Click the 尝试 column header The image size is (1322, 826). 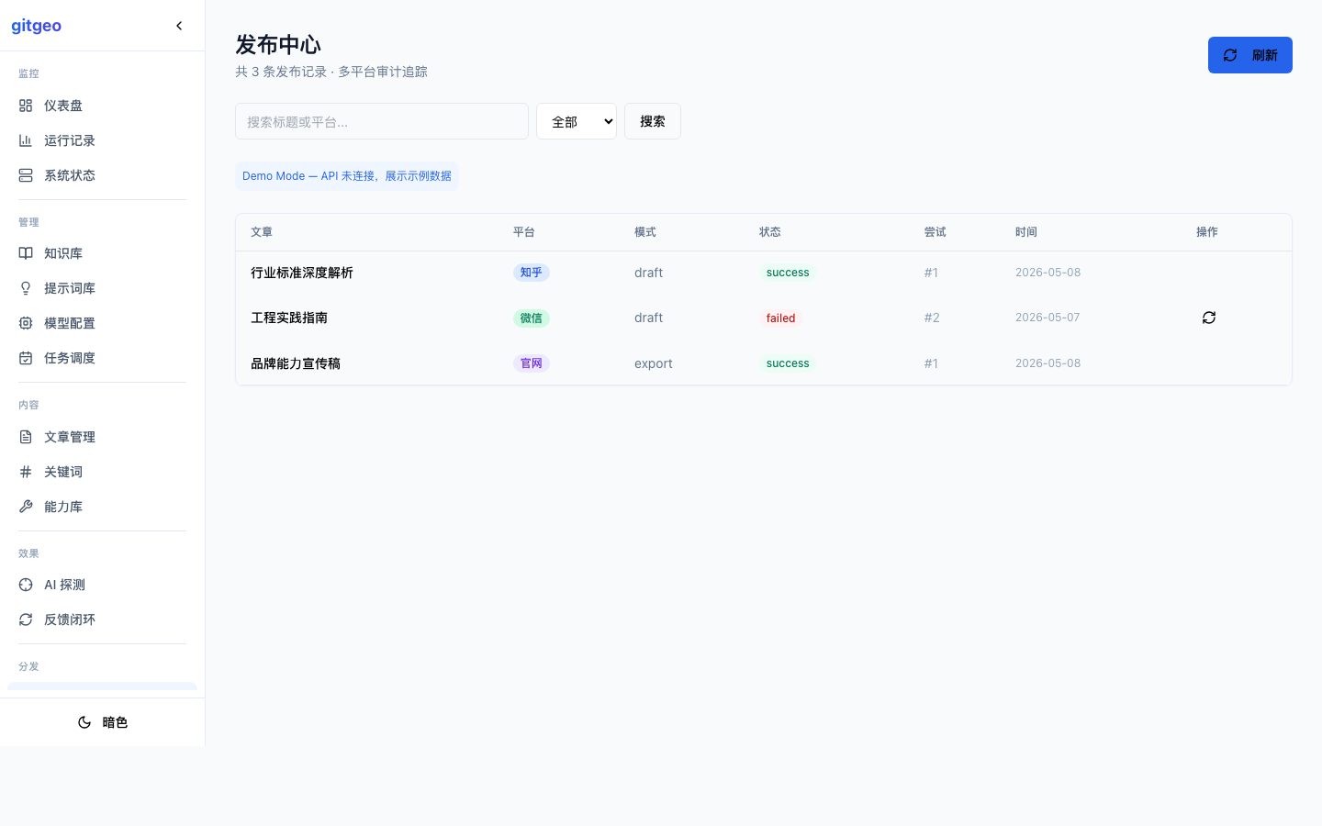(x=935, y=232)
